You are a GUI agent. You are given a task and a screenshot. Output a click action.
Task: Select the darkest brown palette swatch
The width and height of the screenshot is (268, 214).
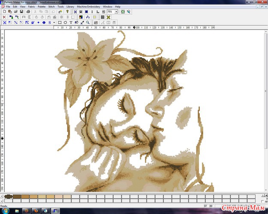[8, 197]
